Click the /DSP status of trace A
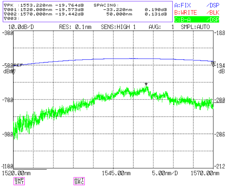Viewport: 228px width, 188px height. click(x=213, y=6)
